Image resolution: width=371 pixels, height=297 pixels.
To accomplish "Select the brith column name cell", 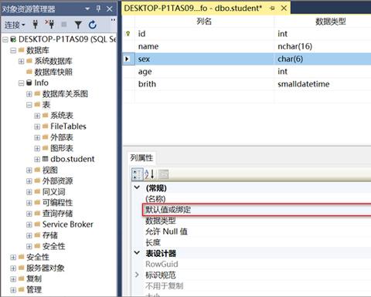I will (x=204, y=84).
